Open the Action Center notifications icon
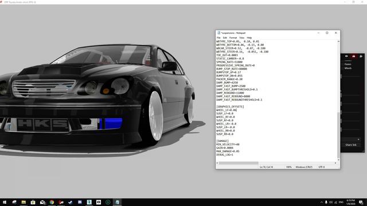 click(361, 202)
